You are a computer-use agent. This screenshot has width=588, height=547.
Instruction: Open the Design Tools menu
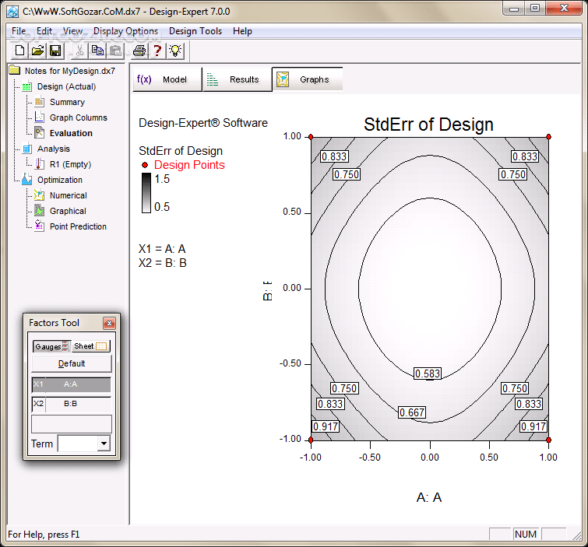coord(195,31)
